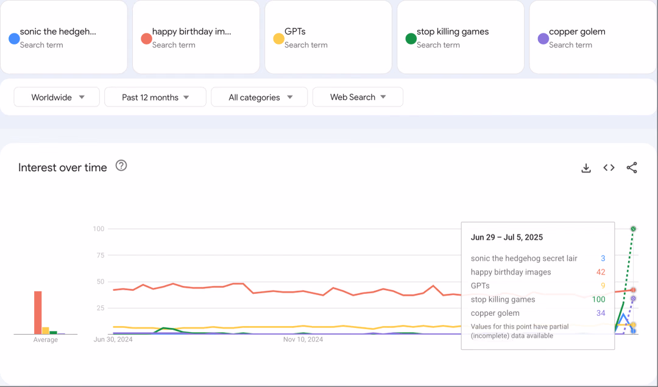Image resolution: width=658 pixels, height=387 pixels.
Task: Click the partial data note in tooltip
Action: click(x=520, y=331)
